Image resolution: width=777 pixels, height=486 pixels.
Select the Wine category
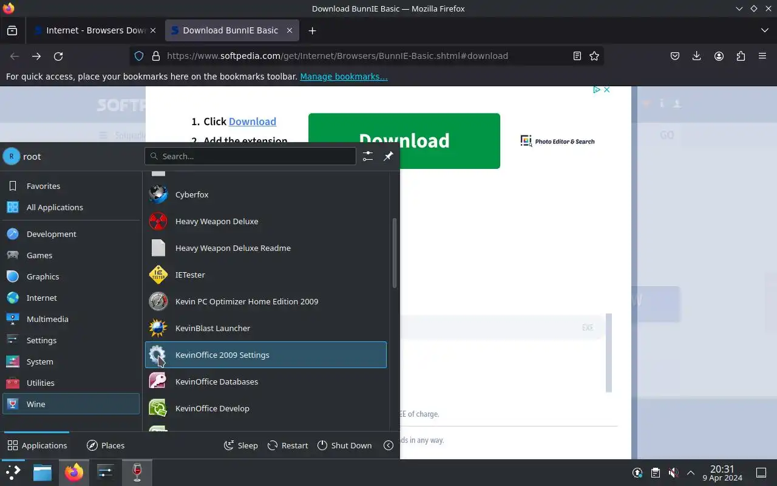[x=71, y=404]
